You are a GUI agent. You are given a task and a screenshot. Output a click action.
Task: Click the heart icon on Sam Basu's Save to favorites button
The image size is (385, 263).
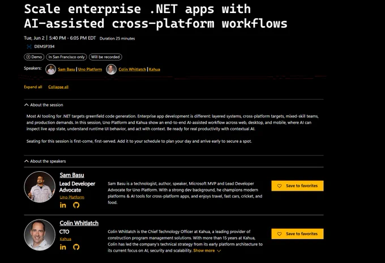[x=280, y=186]
